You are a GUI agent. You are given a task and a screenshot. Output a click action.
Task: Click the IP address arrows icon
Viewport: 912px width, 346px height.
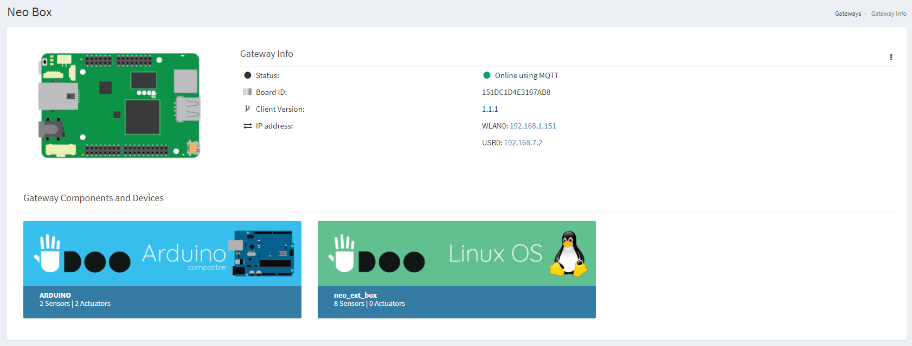tap(248, 126)
